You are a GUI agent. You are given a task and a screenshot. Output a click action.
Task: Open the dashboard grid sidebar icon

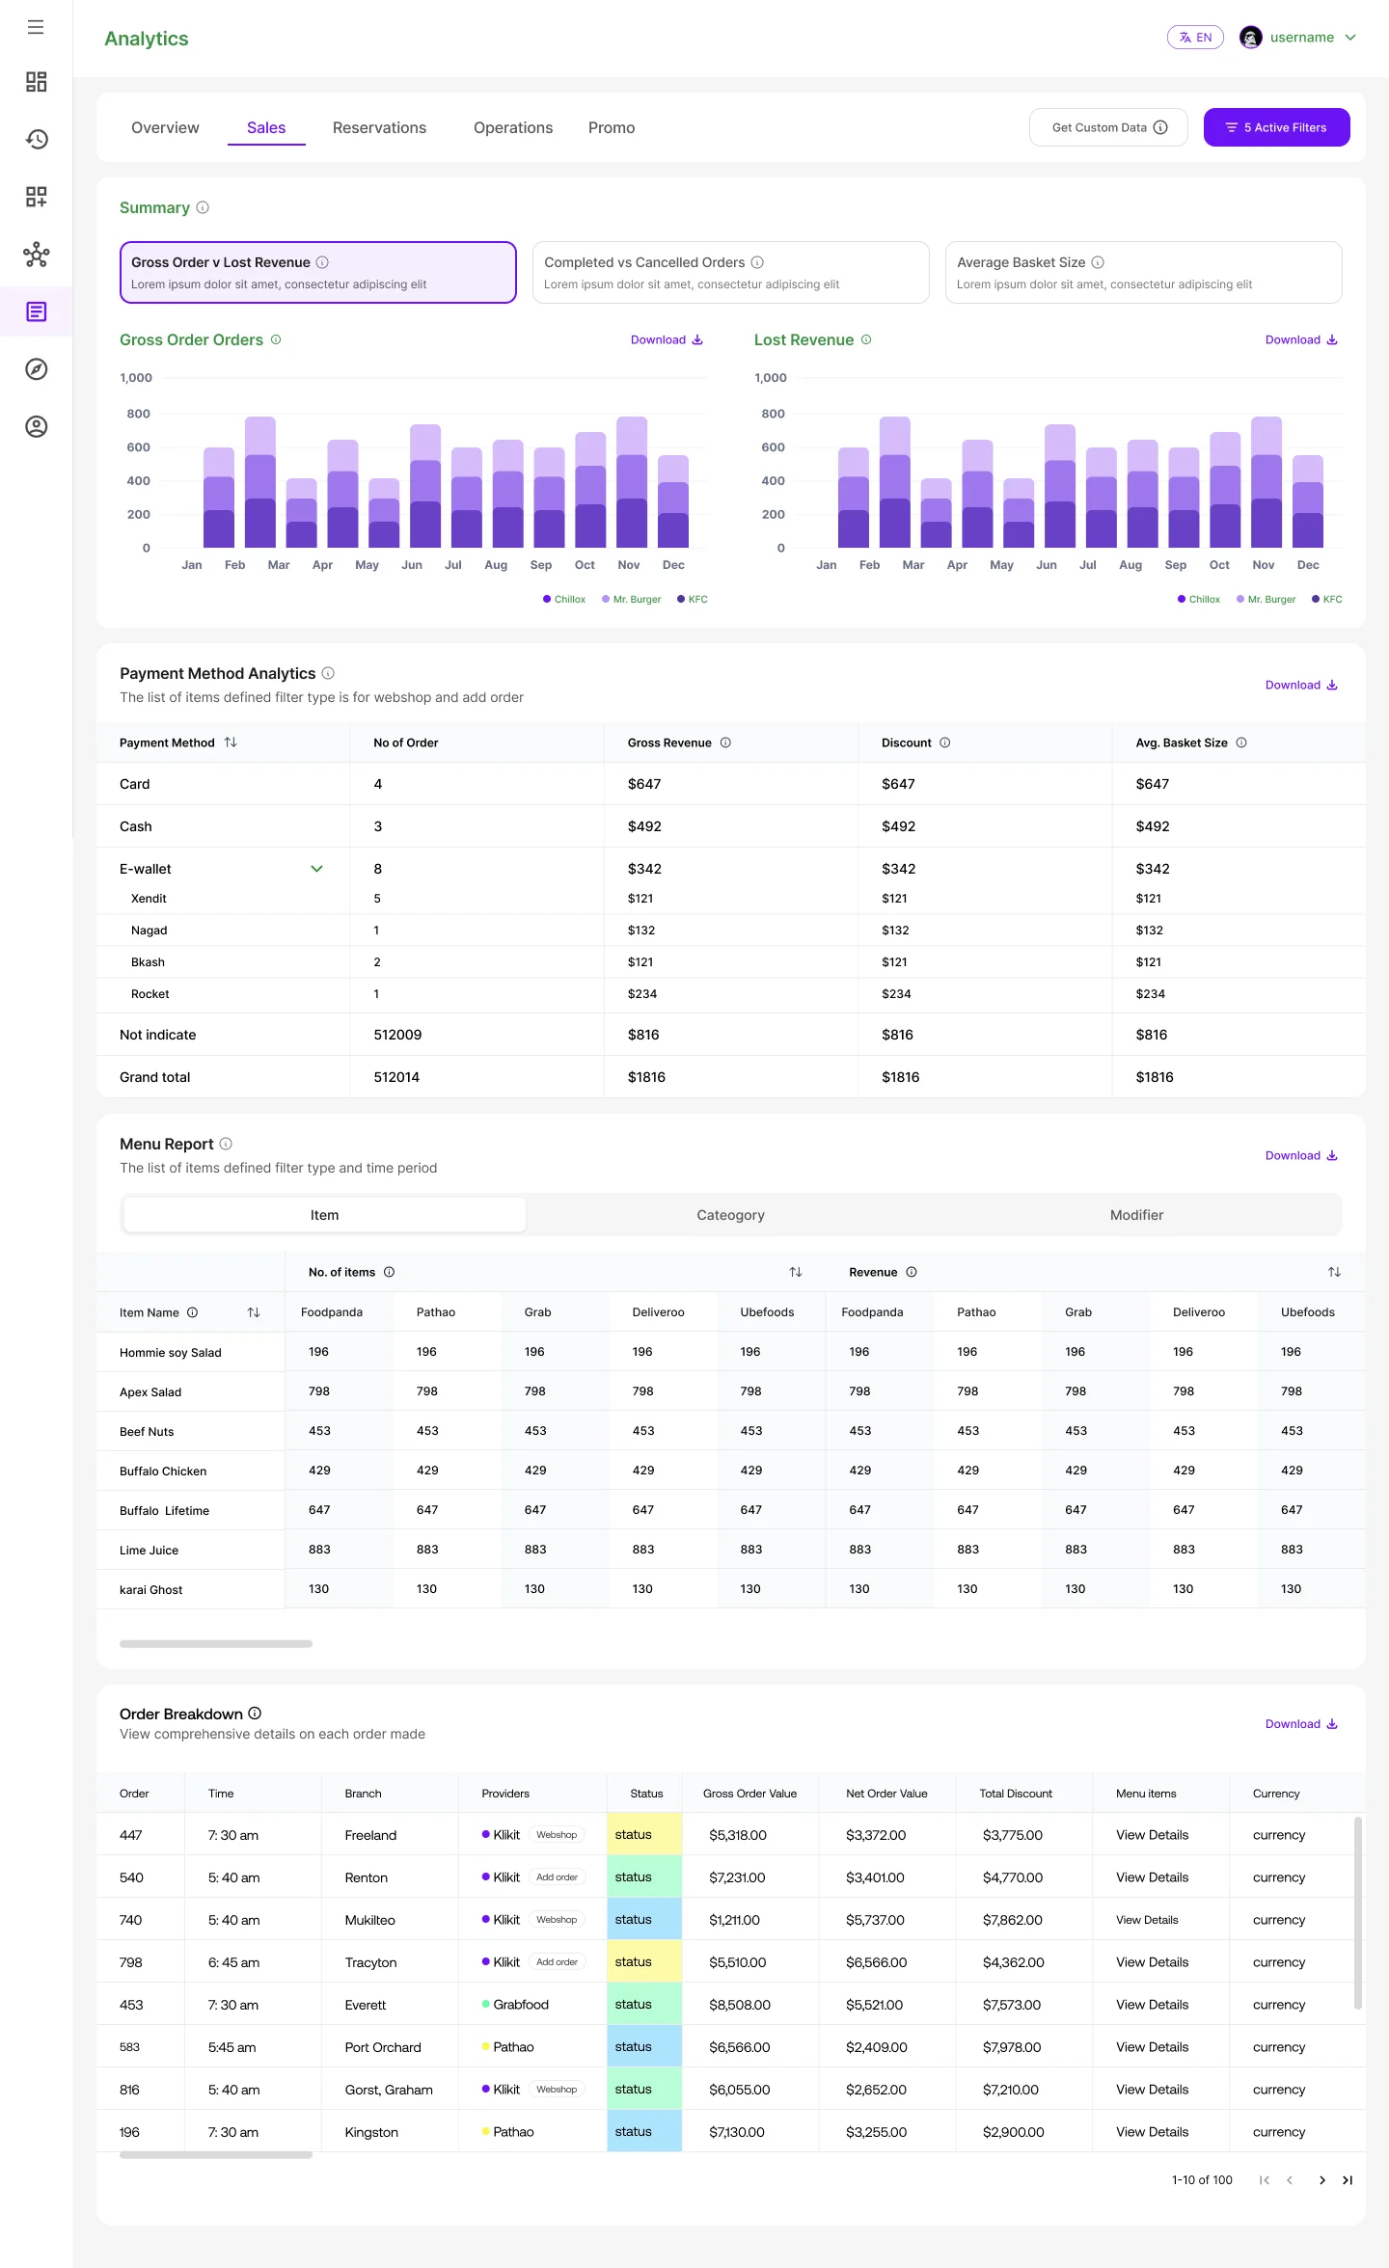pyautogui.click(x=36, y=82)
